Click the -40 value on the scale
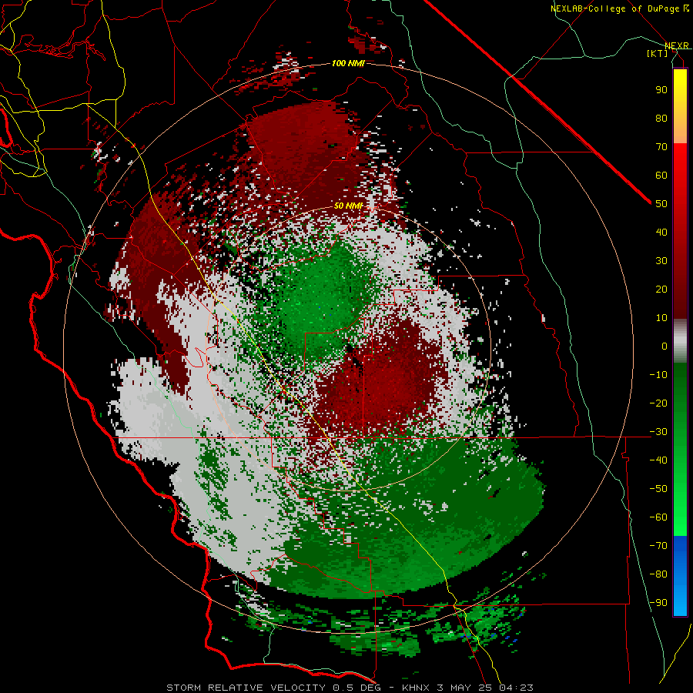This screenshot has width=693, height=693. [x=658, y=460]
